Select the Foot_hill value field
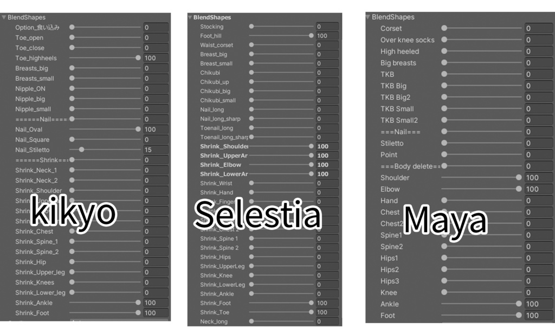 pyautogui.click(x=327, y=36)
